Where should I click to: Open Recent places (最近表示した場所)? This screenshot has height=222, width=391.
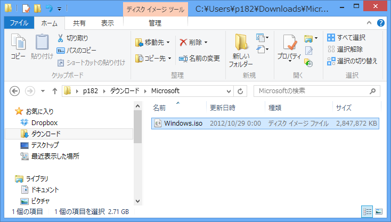pyautogui.click(x=50, y=156)
